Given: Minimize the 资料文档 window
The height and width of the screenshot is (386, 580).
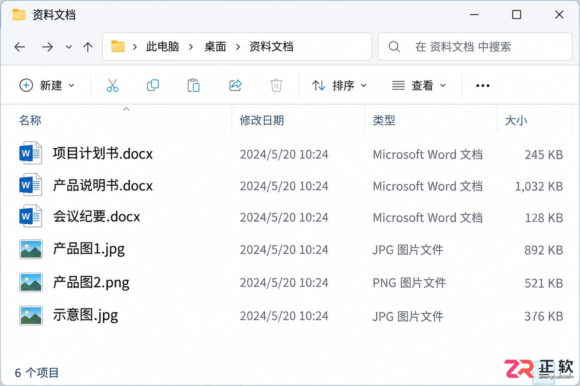Looking at the screenshot, I should pos(474,15).
